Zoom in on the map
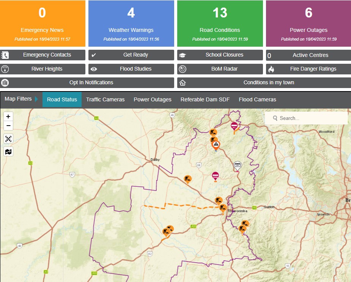Viewport: 351px width, 282px height. click(x=8, y=117)
